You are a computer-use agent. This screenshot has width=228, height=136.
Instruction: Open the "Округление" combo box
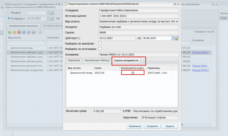point(160,117)
